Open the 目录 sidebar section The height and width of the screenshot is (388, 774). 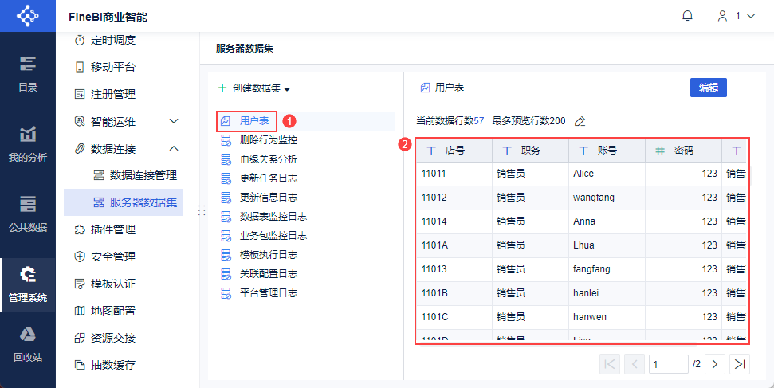click(x=28, y=74)
